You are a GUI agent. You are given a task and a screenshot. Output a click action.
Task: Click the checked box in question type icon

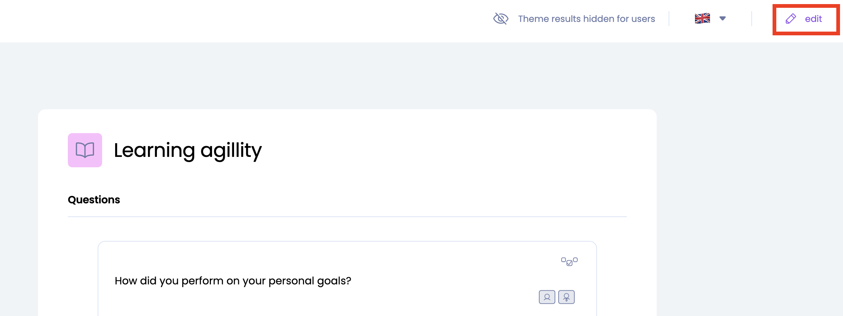click(569, 263)
